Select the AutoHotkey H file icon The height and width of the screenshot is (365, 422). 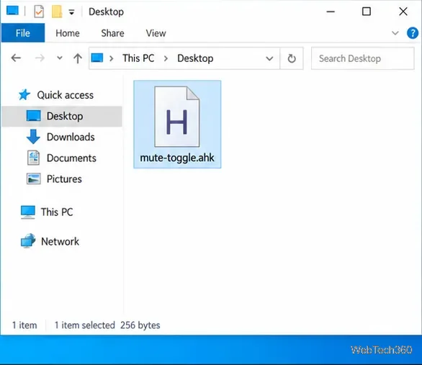pyautogui.click(x=177, y=117)
